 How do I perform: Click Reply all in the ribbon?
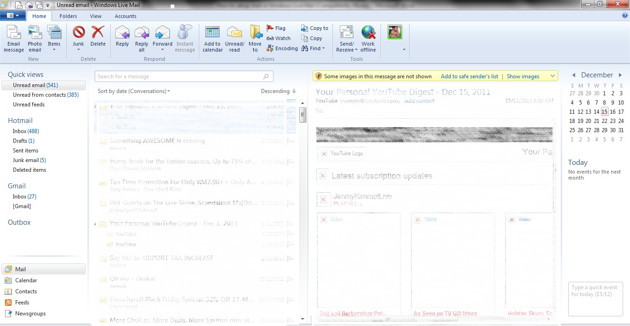(142, 39)
